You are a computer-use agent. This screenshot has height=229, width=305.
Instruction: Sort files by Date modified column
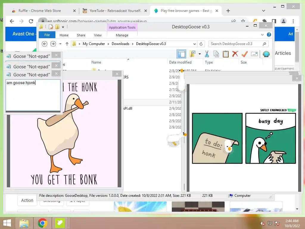click(180, 62)
